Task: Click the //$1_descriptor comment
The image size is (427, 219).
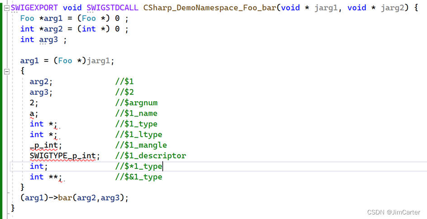Action: click(x=151, y=156)
